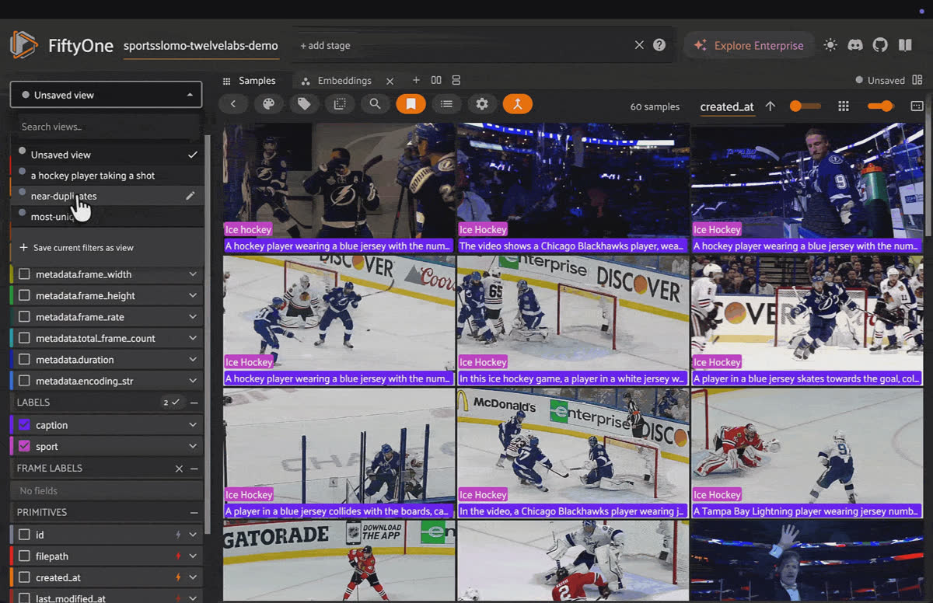Check the metadata.frame_width checkbox
This screenshot has width=933, height=603.
click(24, 274)
